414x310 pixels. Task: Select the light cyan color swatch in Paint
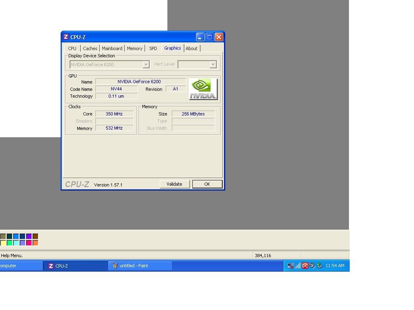[x=16, y=243]
